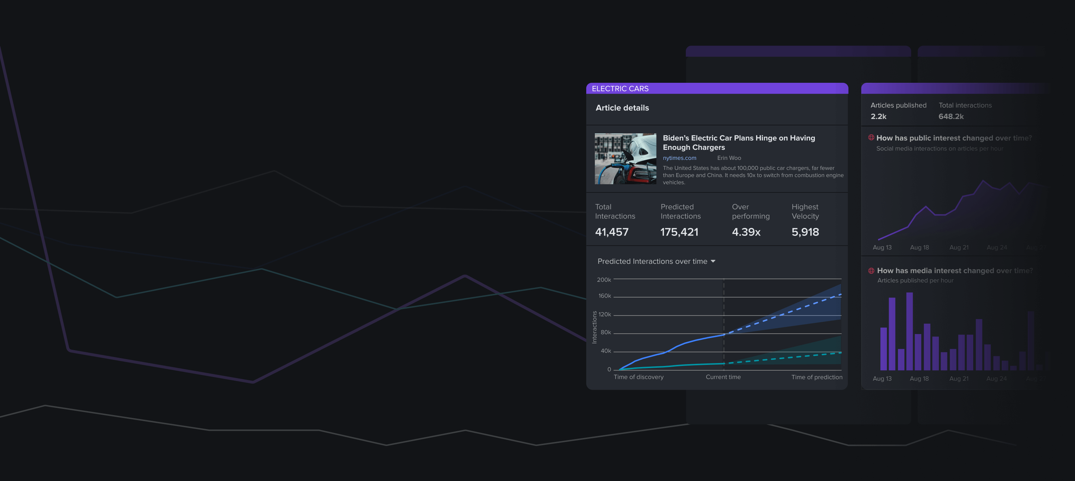Click the teal dashed prediction line endpoint
The height and width of the screenshot is (481, 1075).
coord(840,353)
